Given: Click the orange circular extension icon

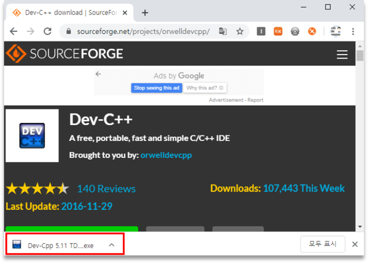Looking at the screenshot, I should coord(312,31).
